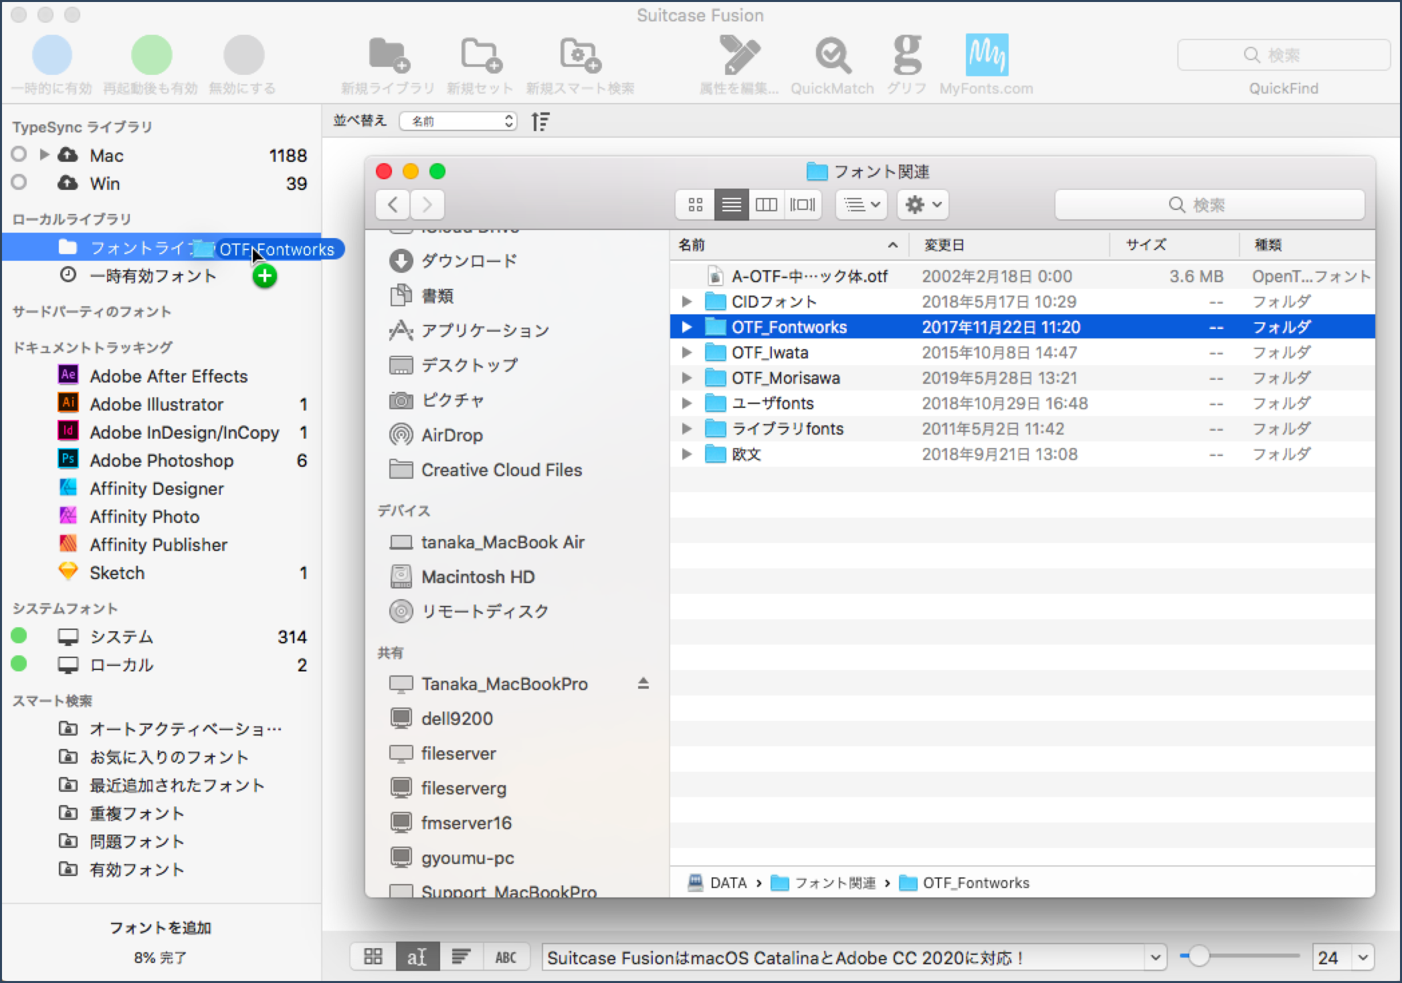Open the sort-by 名前 dropdown
This screenshot has width=1402, height=983.
tap(458, 121)
